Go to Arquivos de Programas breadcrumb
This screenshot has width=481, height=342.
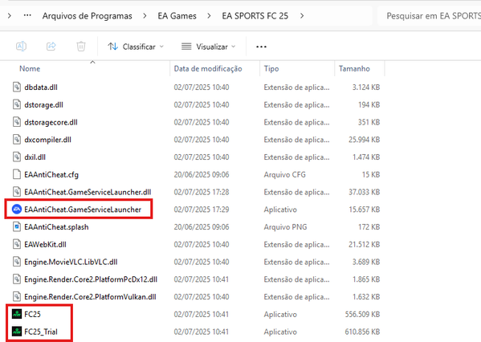[x=87, y=15]
